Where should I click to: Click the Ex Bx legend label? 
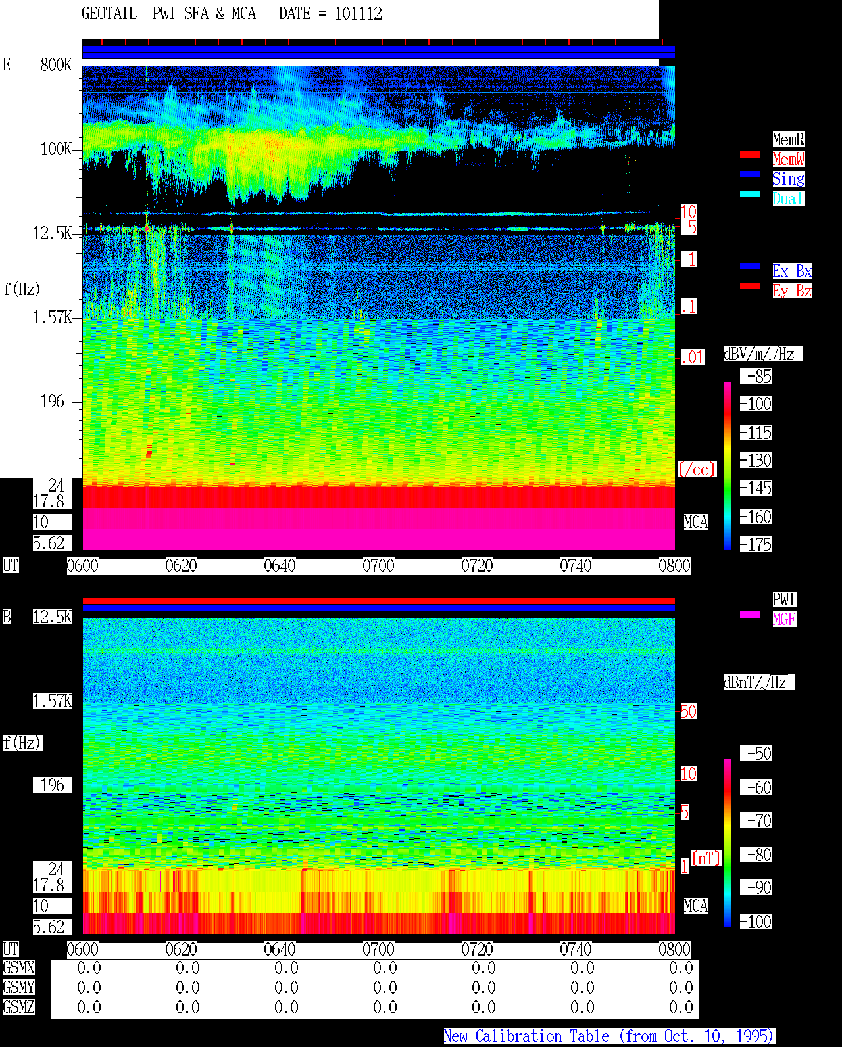click(x=792, y=271)
